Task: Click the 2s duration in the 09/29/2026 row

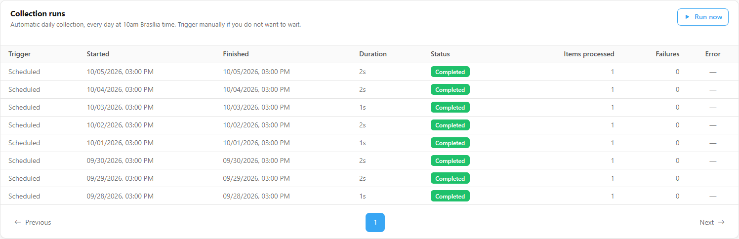Action: (363, 178)
